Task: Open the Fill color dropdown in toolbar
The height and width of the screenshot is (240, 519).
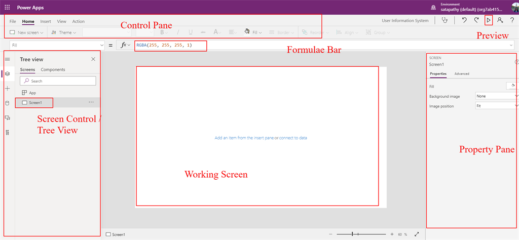Action: (x=253, y=32)
